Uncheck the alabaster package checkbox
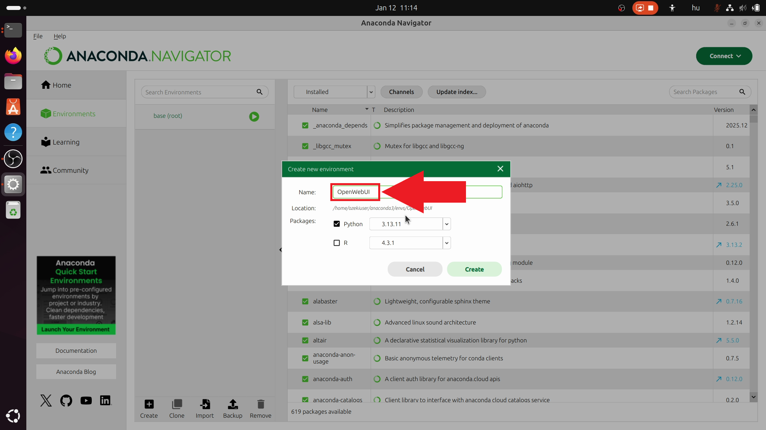The width and height of the screenshot is (766, 430). pos(305,301)
